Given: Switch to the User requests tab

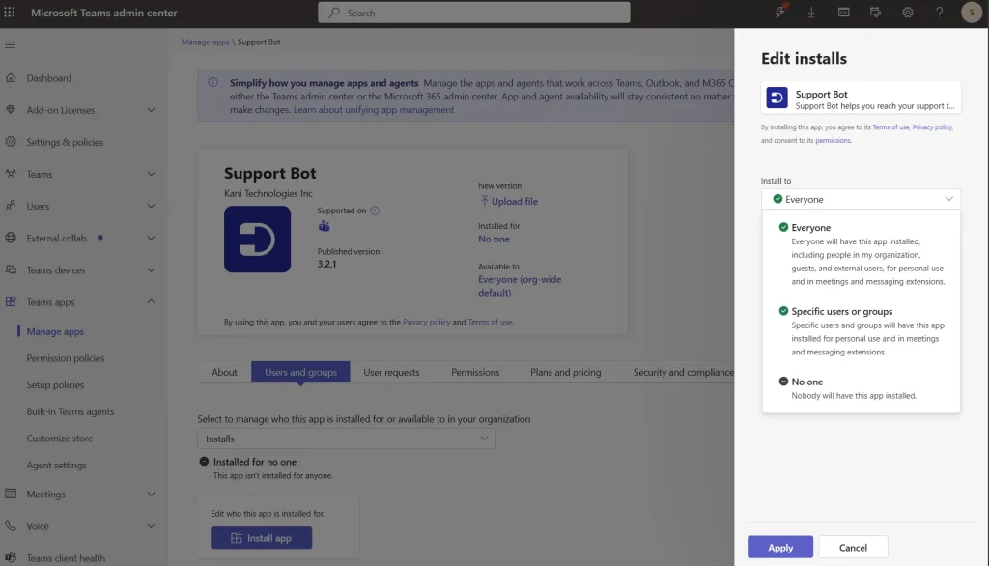Looking at the screenshot, I should coord(391,372).
